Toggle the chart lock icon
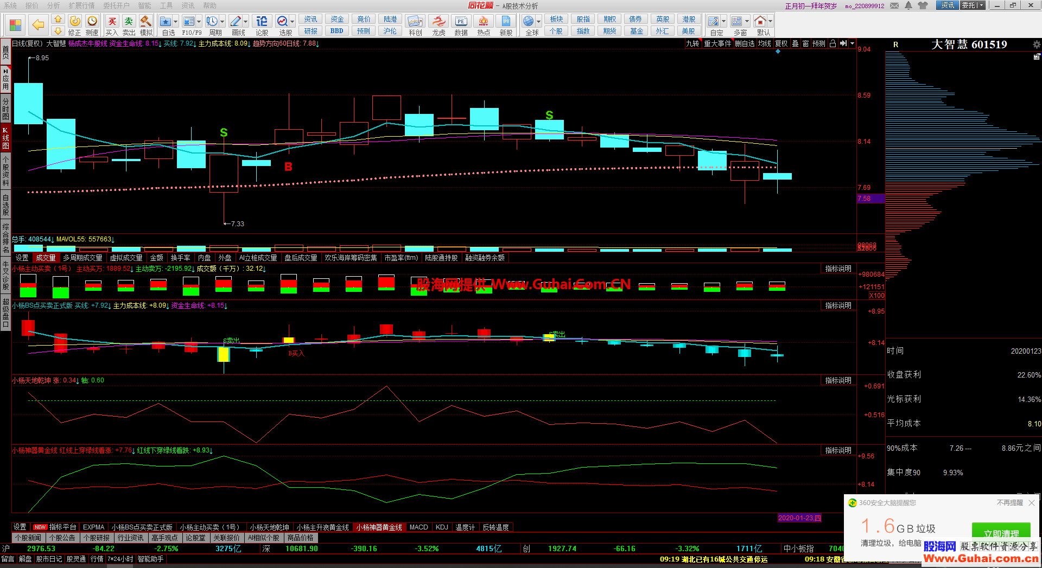Image resolution: width=1042 pixels, height=568 pixels. click(833, 44)
